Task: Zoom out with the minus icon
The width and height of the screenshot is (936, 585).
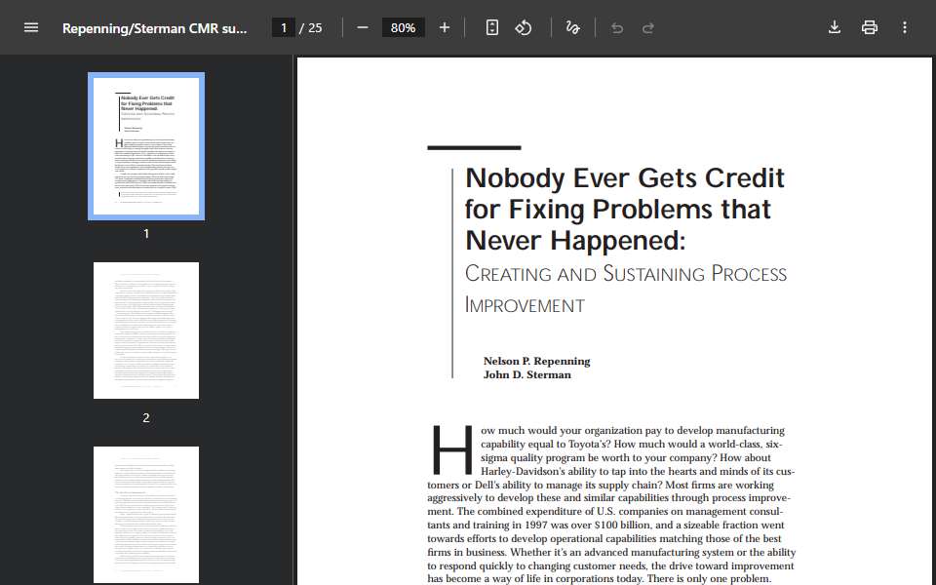Action: coord(363,27)
